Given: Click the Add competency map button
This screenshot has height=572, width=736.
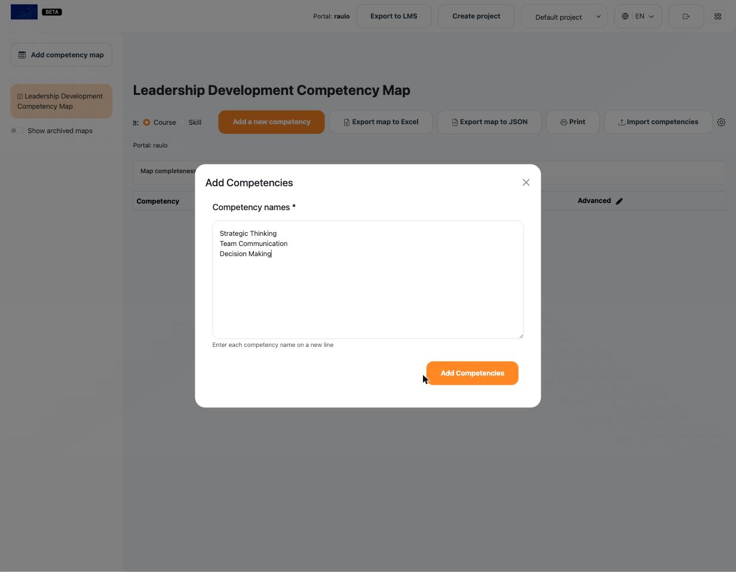Looking at the screenshot, I should [61, 55].
